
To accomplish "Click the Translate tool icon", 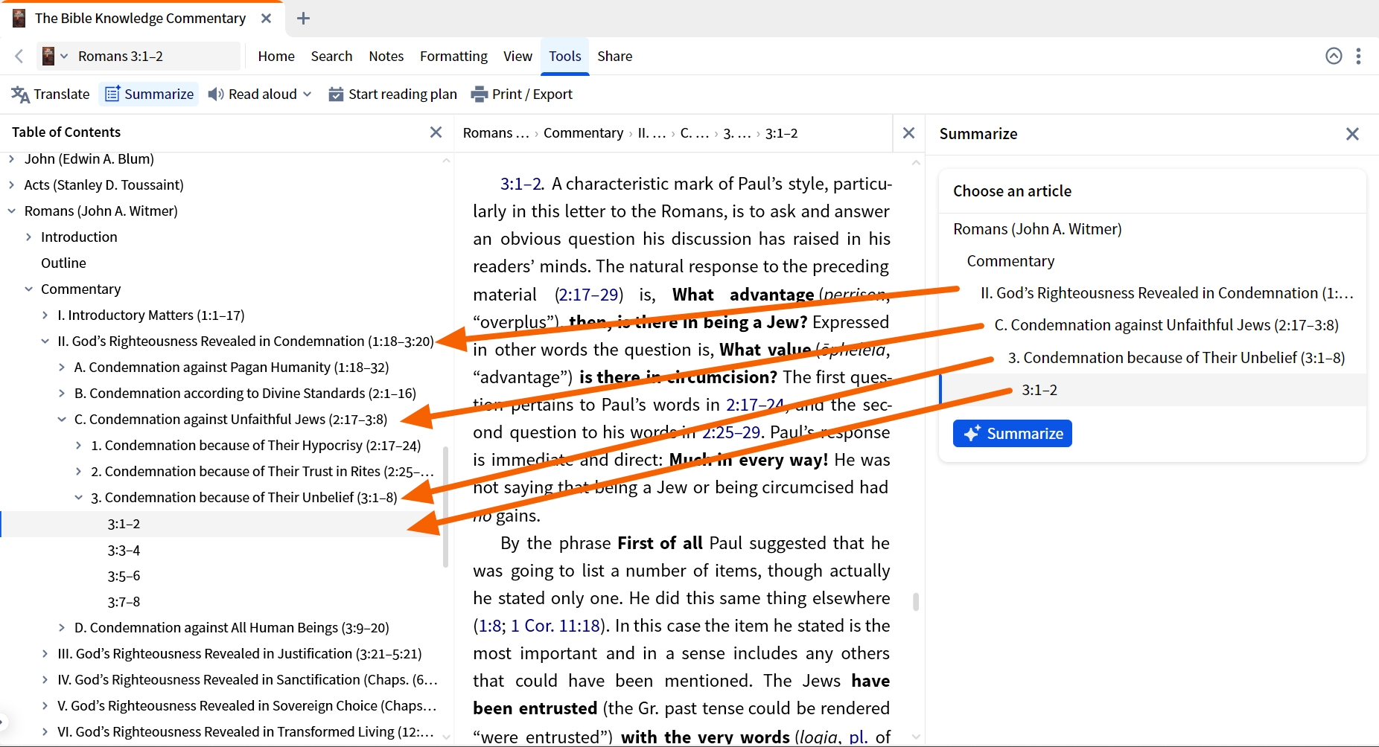I will [20, 94].
